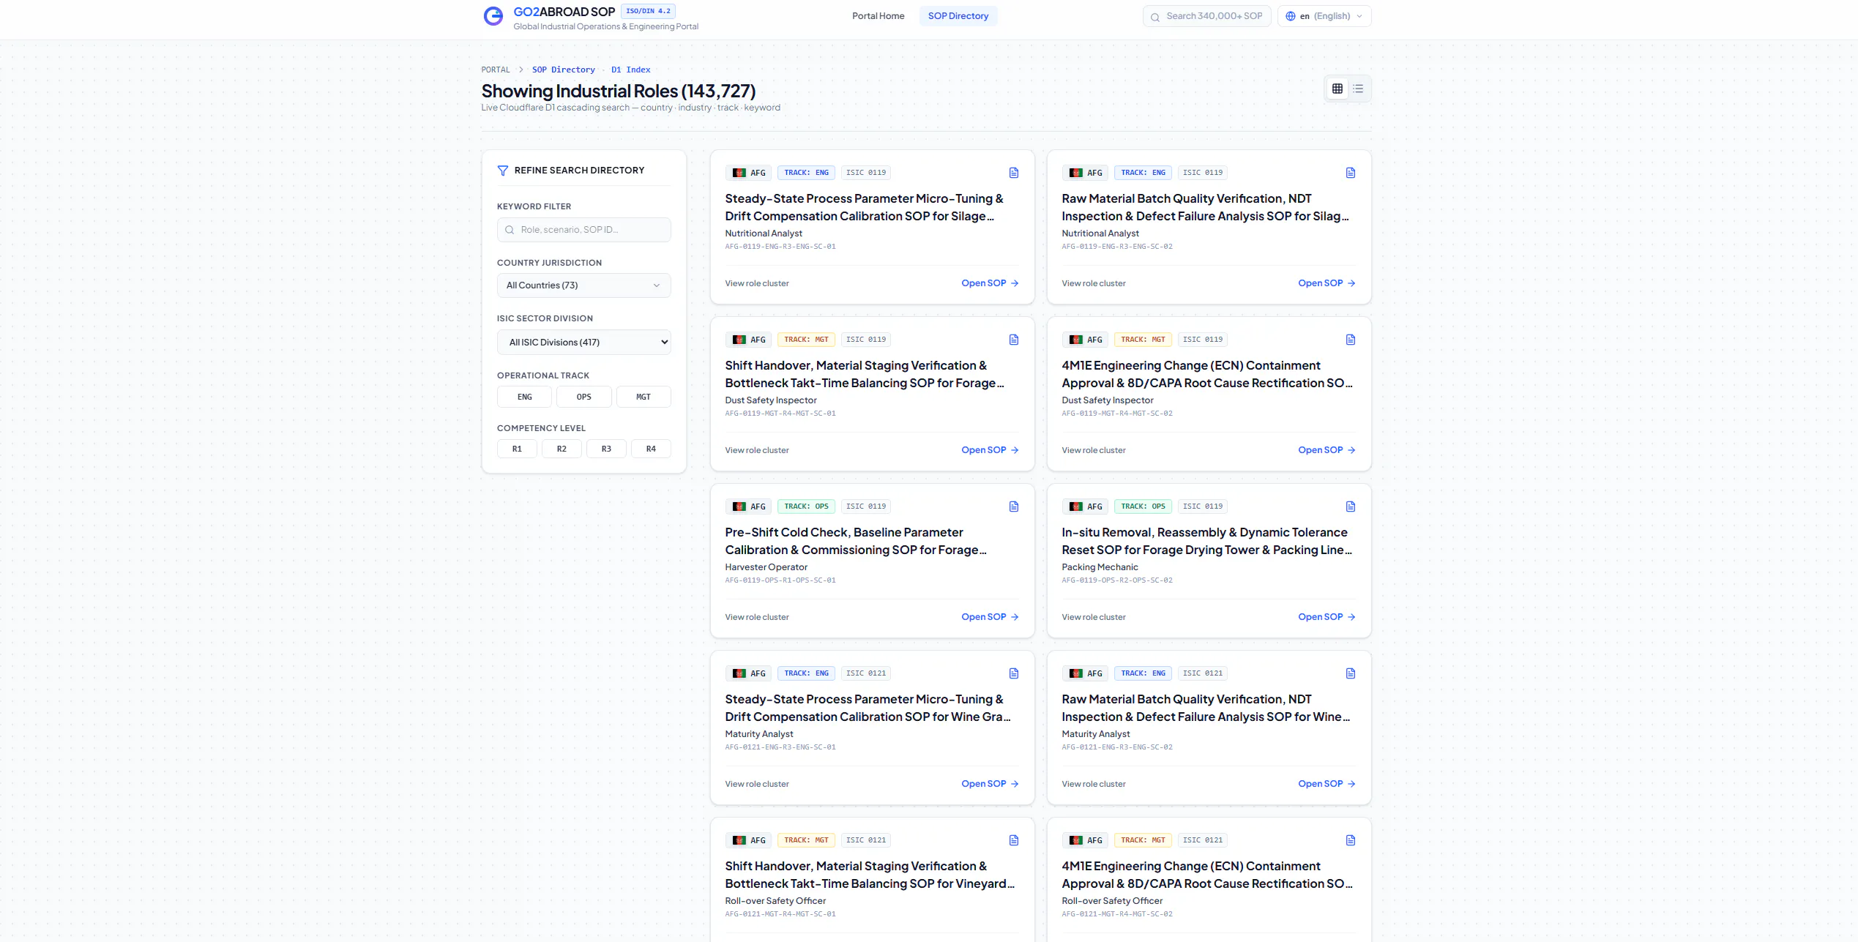
Task: Open SOP for Packing Mechanic card
Action: tap(1327, 617)
